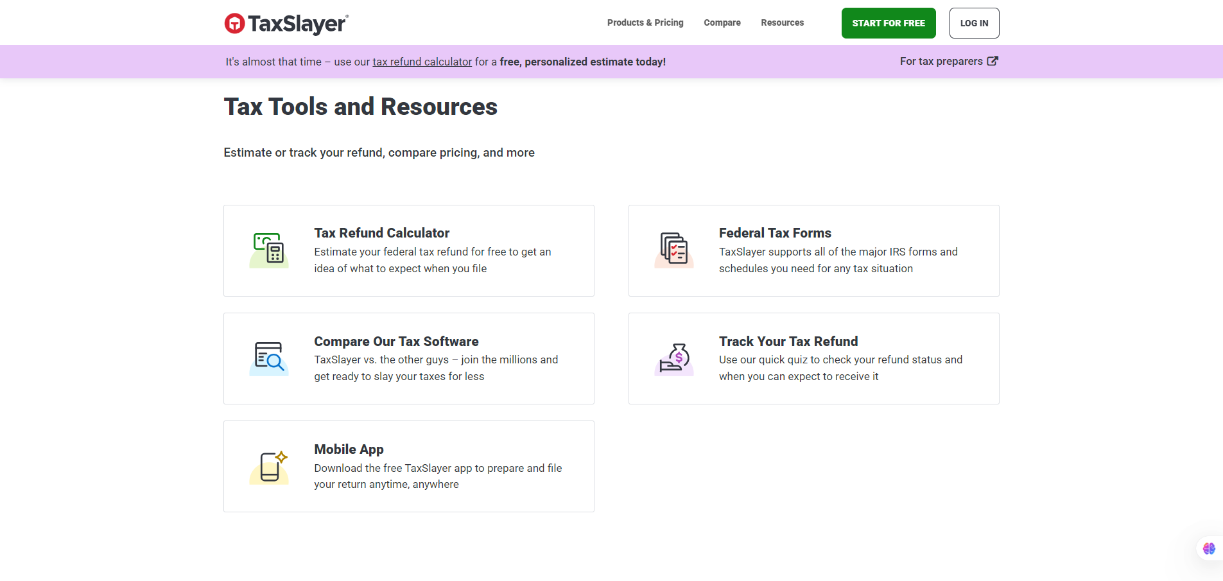
Task: Open the brain chat widget icon
Action: (x=1209, y=548)
